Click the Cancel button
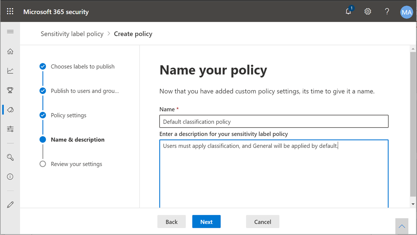Screen dimensions: 417x235 (263, 222)
